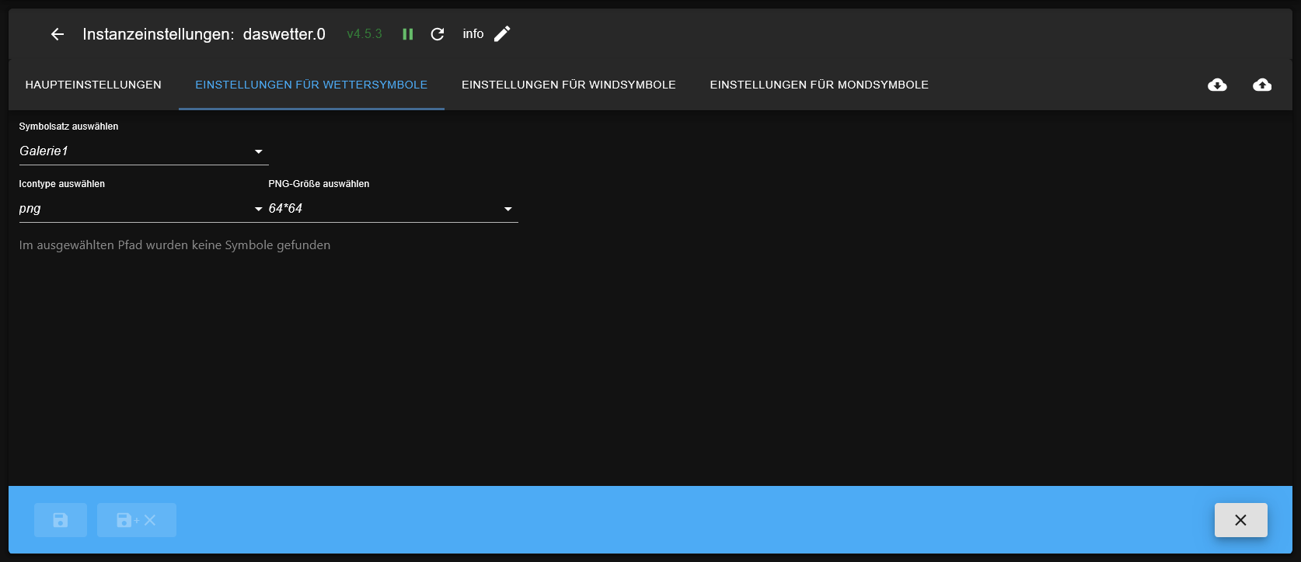Pause the daswetter.0 instance

[407, 34]
